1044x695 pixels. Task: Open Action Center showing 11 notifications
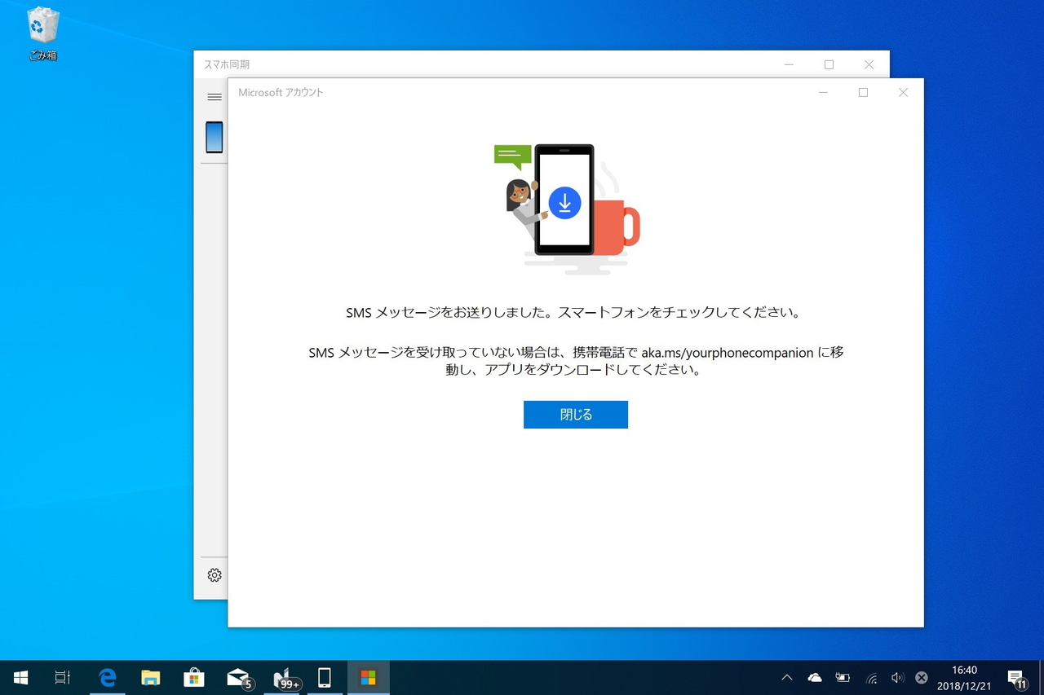[x=1018, y=677]
